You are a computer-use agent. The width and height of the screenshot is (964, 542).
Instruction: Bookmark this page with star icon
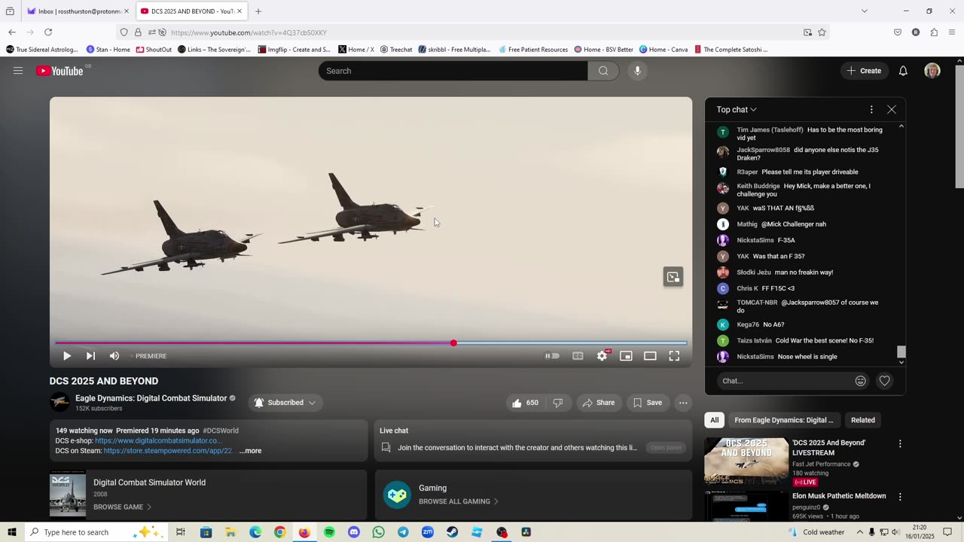(x=822, y=32)
